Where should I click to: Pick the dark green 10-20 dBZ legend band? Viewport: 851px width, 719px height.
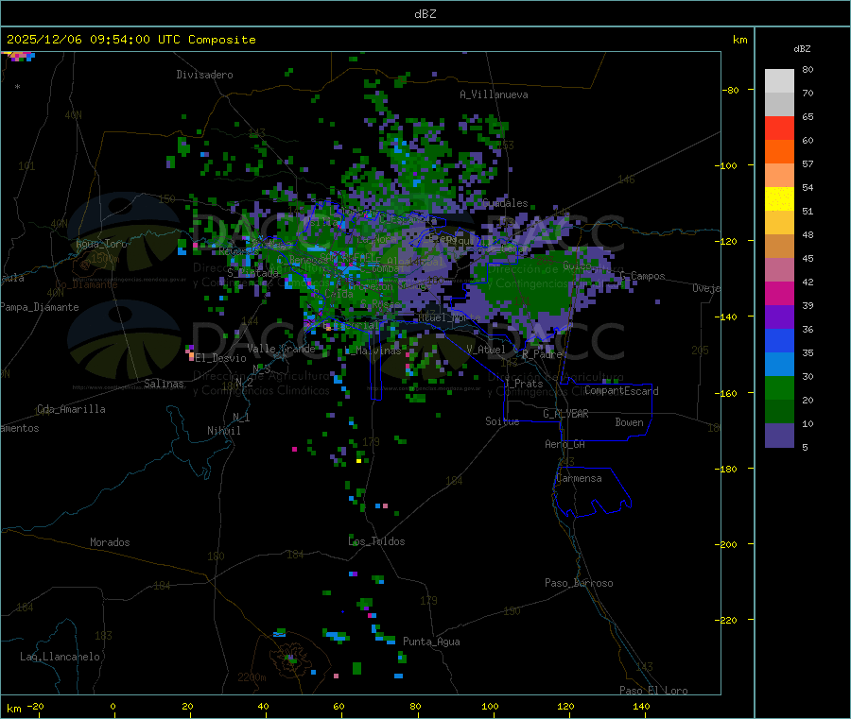[779, 412]
